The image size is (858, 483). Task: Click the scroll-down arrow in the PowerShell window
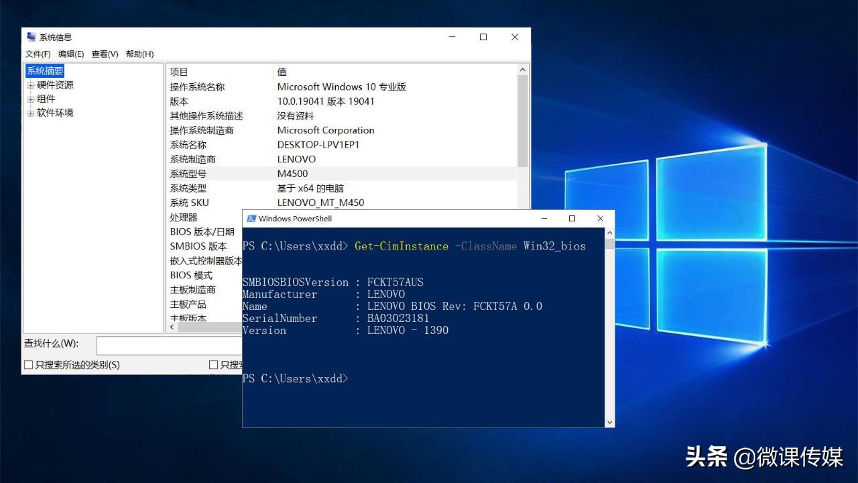pos(609,422)
